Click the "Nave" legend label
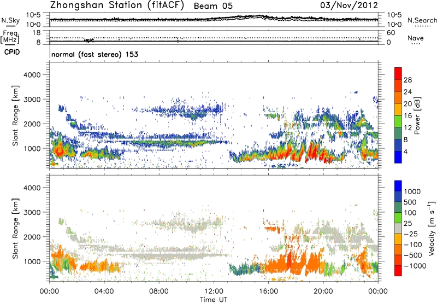 point(416,38)
